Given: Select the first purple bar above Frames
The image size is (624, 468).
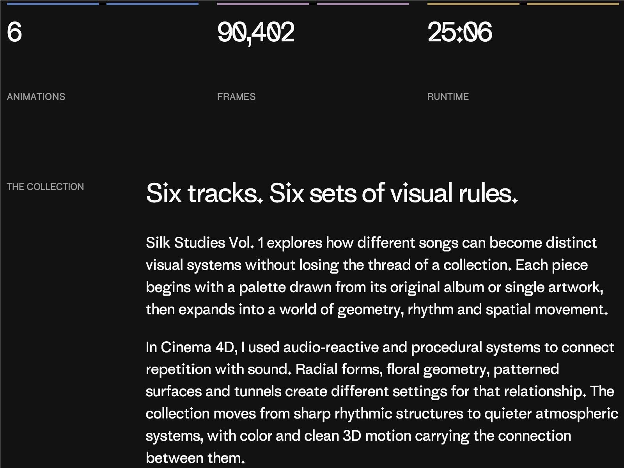Looking at the screenshot, I should (263, 4).
